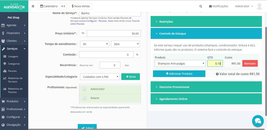267x130 pixels.
Task: Click the Categorias signpost icon
Action: 5,64
